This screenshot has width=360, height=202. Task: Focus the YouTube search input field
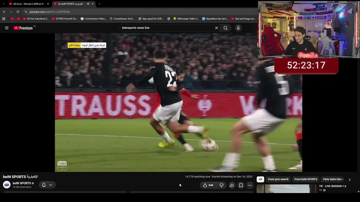(x=167, y=28)
